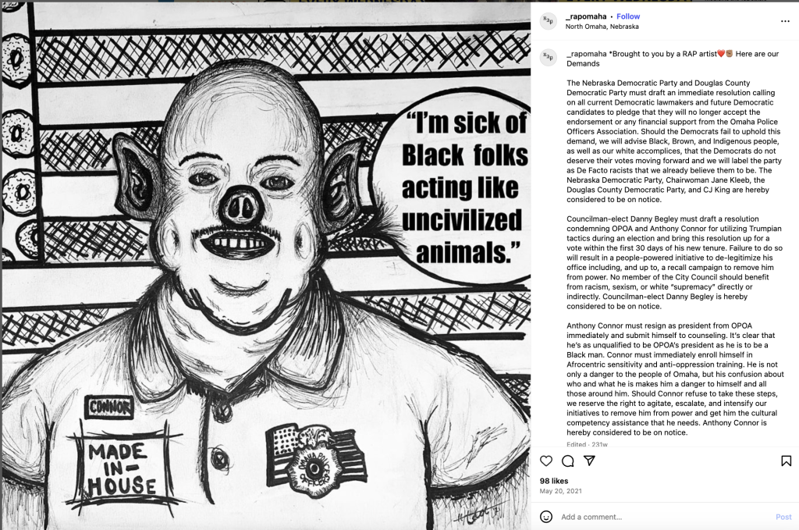Open the three-dot more options menu
The height and width of the screenshot is (530, 799).
785,21
